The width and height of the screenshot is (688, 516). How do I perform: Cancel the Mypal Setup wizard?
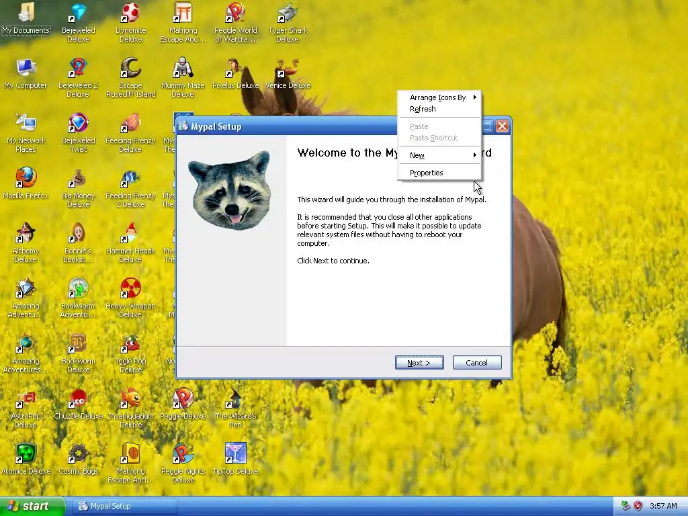[x=477, y=363]
